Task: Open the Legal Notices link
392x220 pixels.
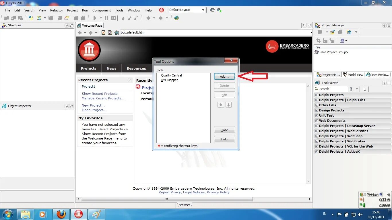Action: 194,192
